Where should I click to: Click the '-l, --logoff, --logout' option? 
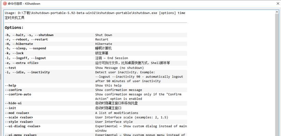click(x=26, y=58)
